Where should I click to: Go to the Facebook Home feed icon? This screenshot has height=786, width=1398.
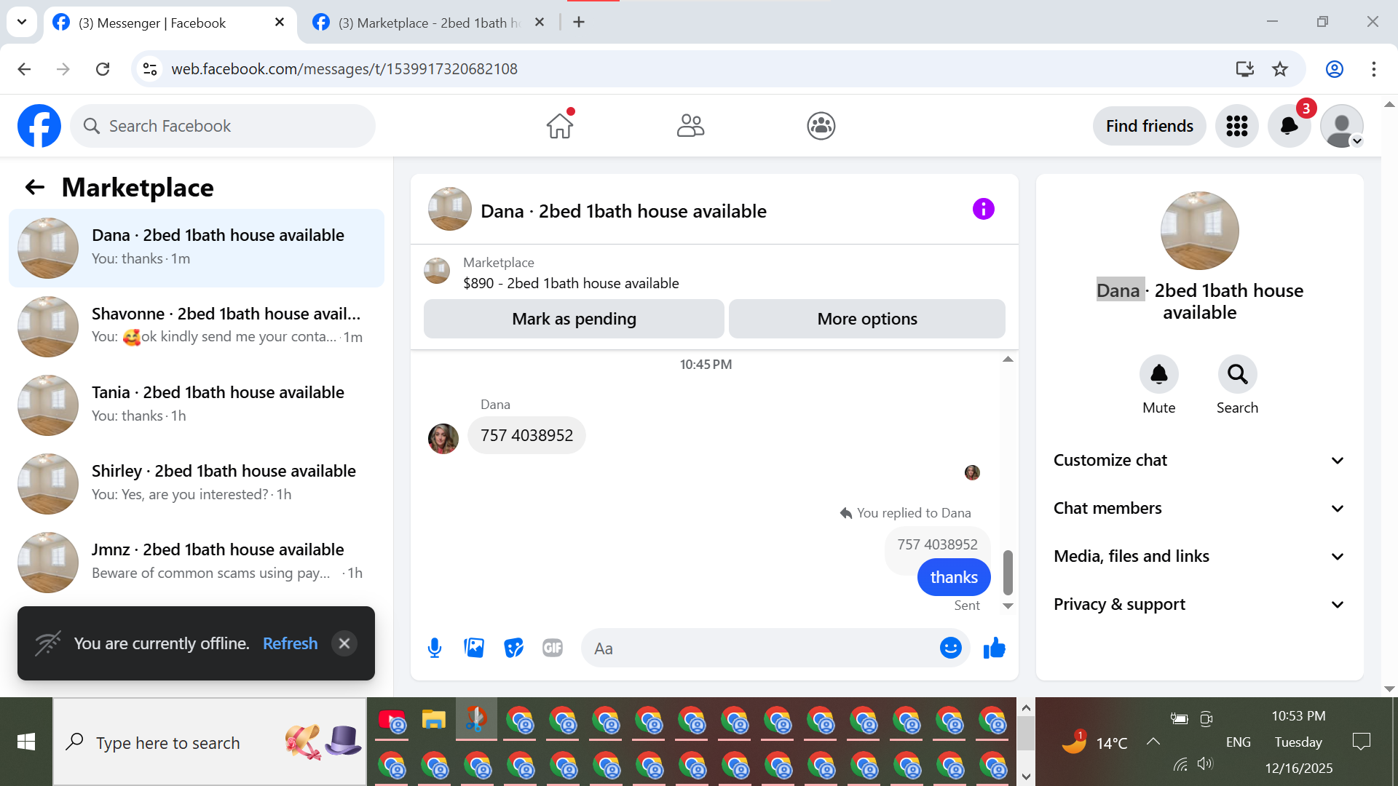(560, 126)
